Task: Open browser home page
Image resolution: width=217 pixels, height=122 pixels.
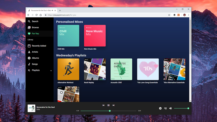Action: pos(40,15)
